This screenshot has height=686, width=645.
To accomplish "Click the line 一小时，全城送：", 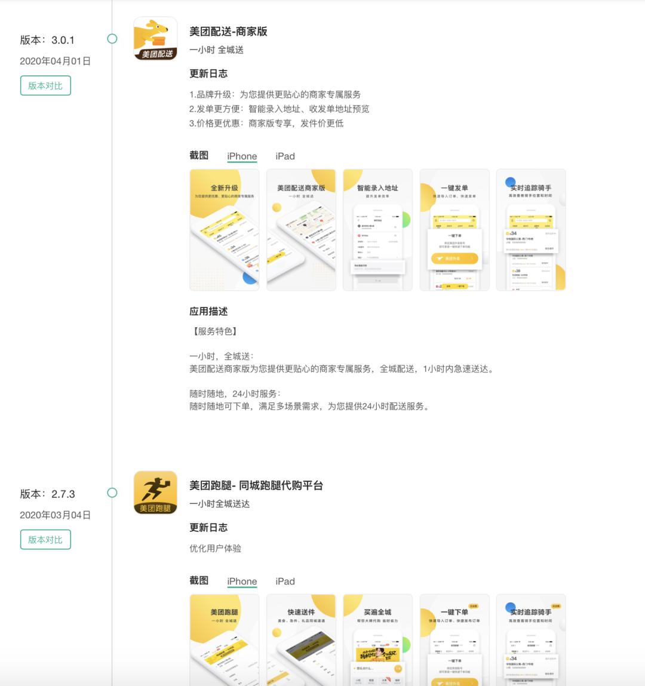I will (222, 356).
